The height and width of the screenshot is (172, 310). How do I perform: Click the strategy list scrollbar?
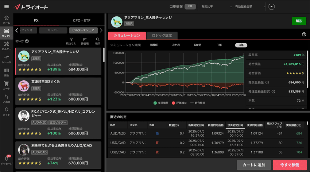(x=104, y=55)
